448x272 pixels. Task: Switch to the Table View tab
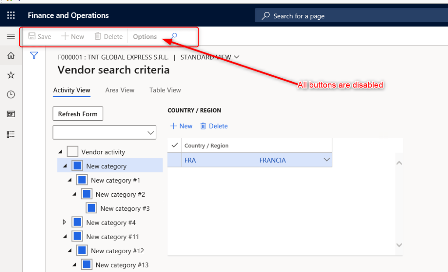[x=165, y=90]
